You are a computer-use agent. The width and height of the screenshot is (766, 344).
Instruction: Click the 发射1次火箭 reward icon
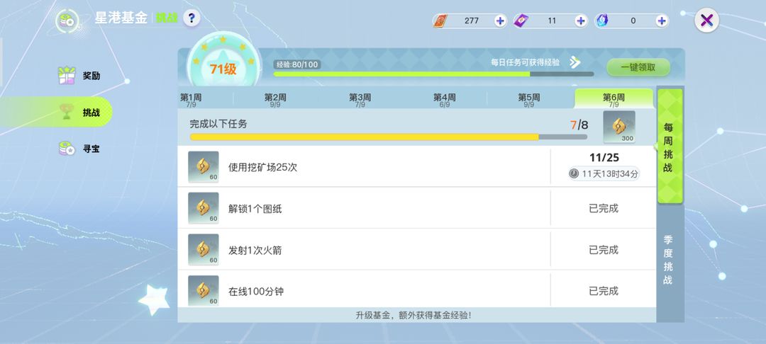(x=204, y=249)
